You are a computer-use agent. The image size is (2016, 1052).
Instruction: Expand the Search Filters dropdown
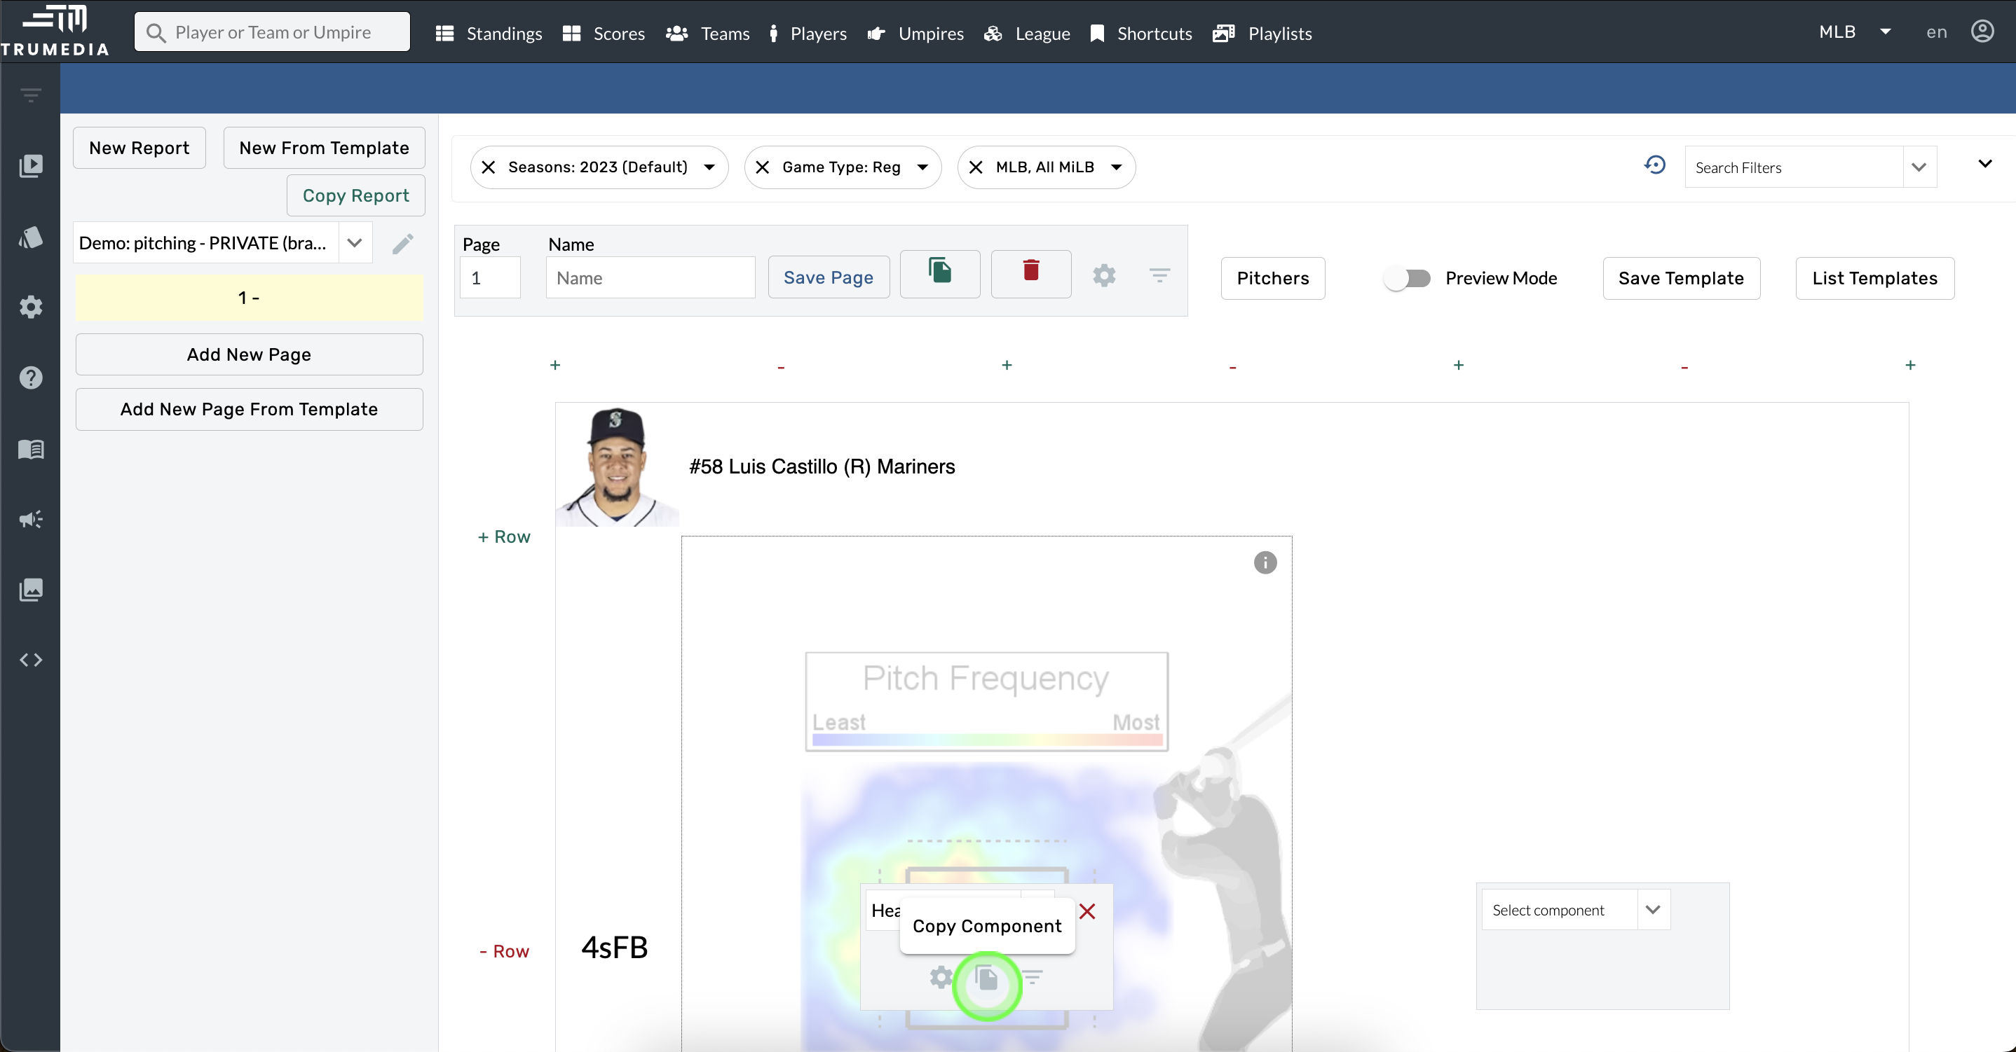[1920, 167]
